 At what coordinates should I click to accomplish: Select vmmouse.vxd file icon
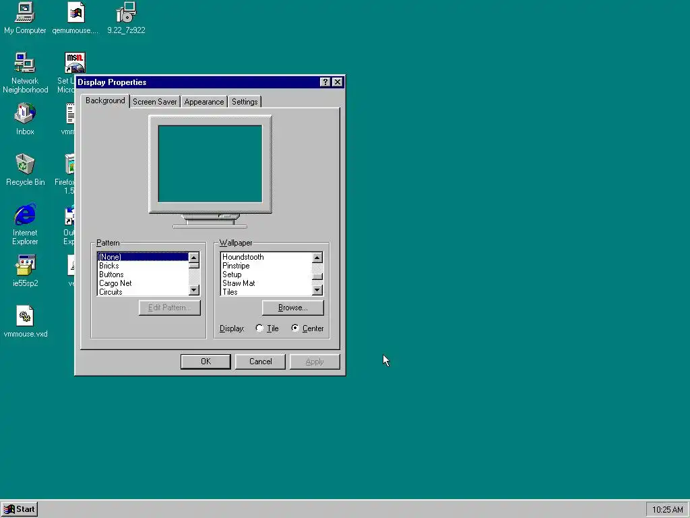tap(25, 322)
